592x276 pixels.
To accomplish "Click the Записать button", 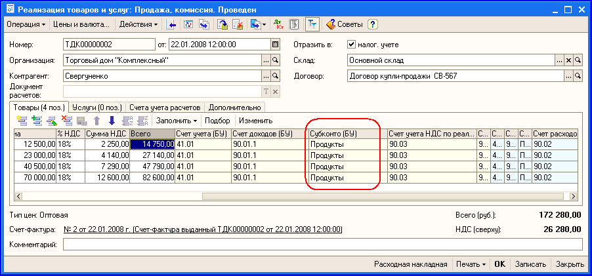I will point(530,264).
